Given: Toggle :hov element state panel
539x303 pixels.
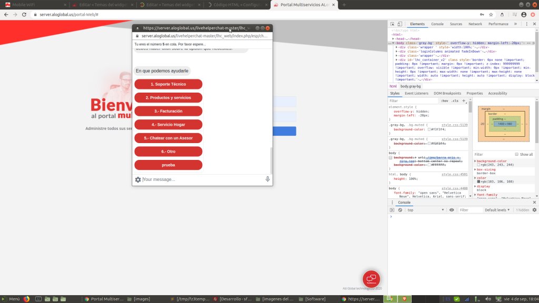Looking at the screenshot, I should click(x=444, y=101).
